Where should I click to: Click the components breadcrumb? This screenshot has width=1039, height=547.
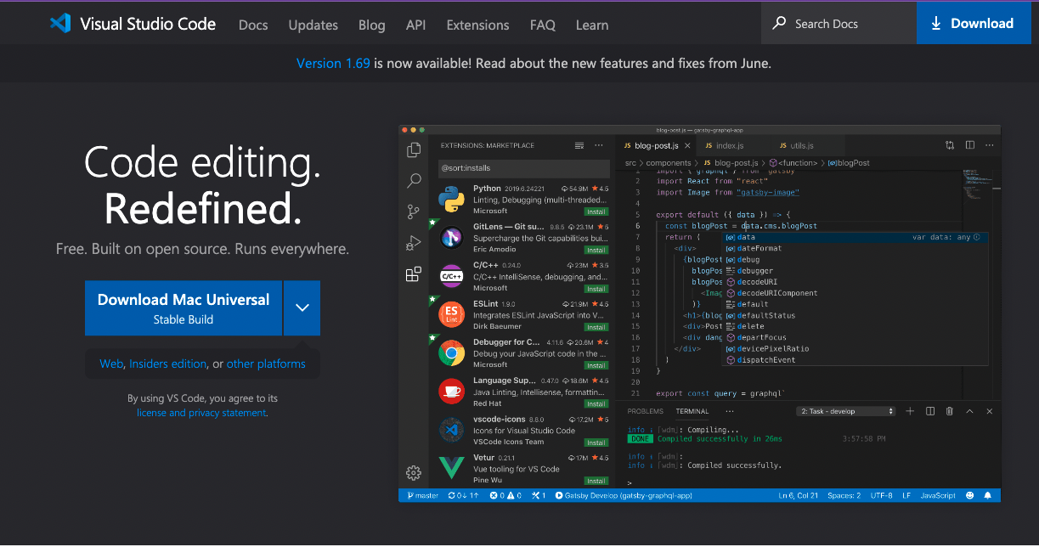tap(669, 162)
